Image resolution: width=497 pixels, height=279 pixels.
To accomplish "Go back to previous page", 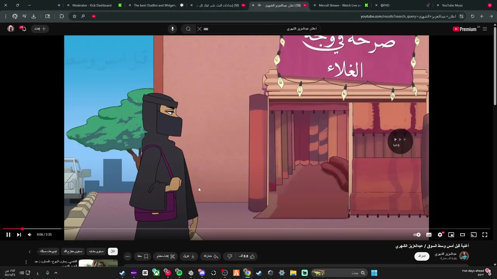I will (x=491, y=16).
